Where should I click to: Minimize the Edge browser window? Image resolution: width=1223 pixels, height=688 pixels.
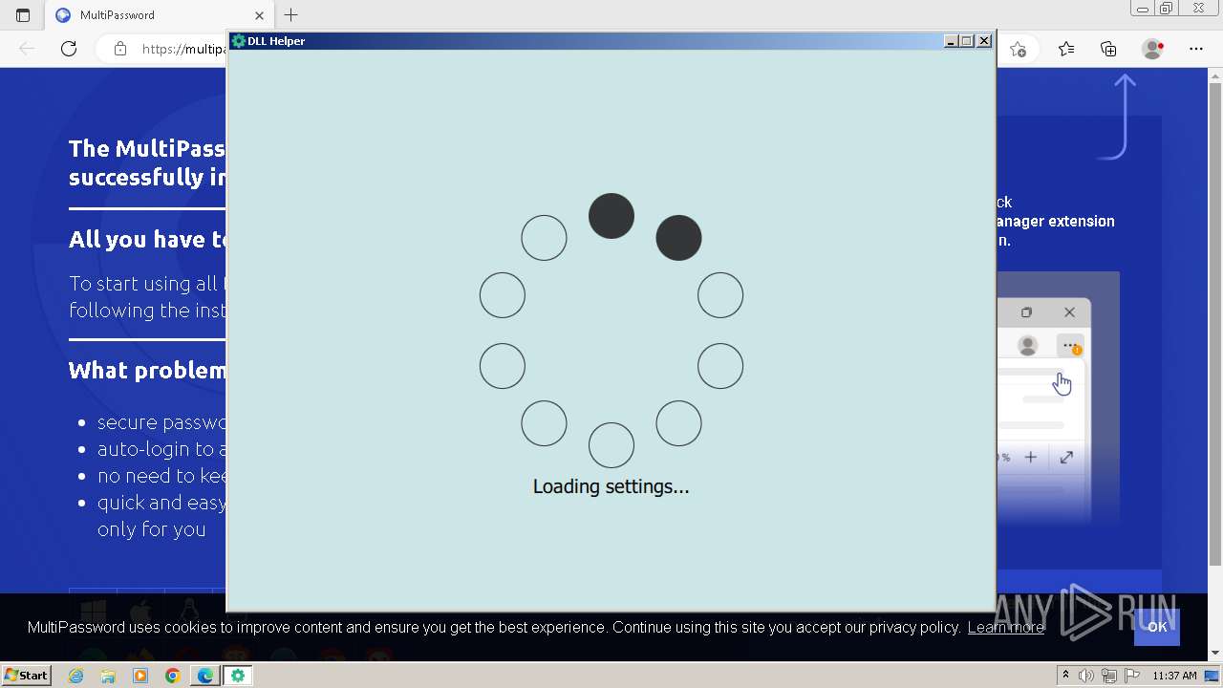click(1142, 9)
